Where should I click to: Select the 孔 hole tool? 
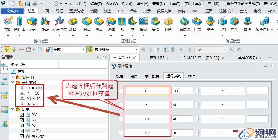click(121, 24)
